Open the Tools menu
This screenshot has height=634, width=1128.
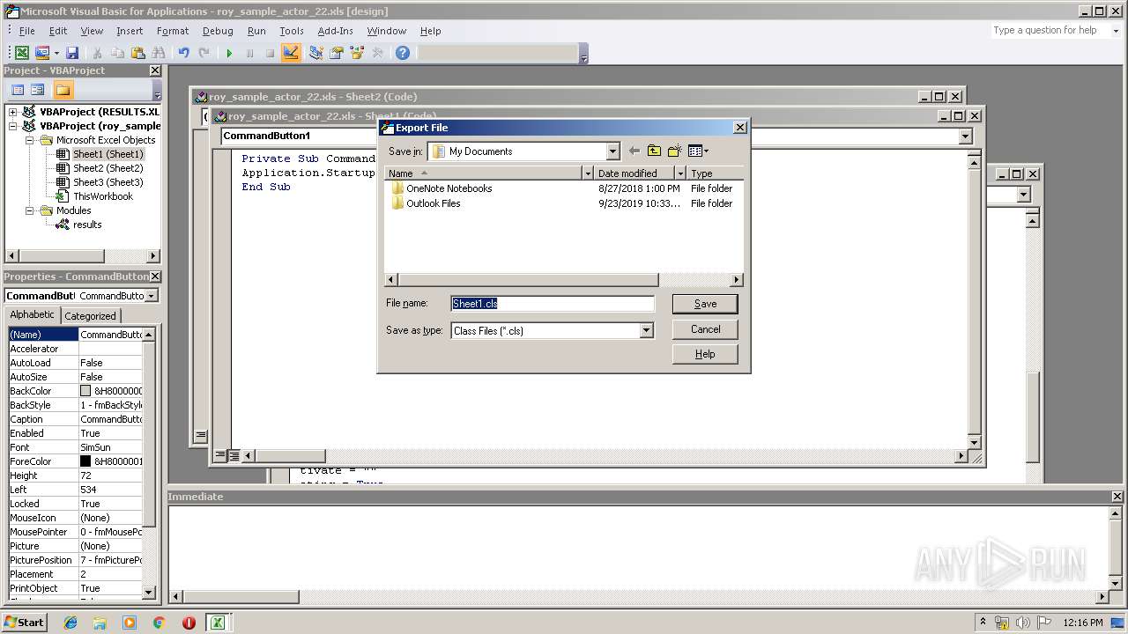tap(292, 31)
